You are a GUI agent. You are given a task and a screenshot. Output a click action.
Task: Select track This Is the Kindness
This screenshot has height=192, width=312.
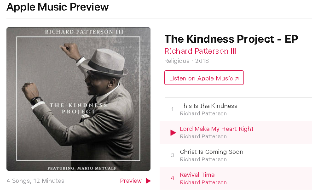click(209, 106)
